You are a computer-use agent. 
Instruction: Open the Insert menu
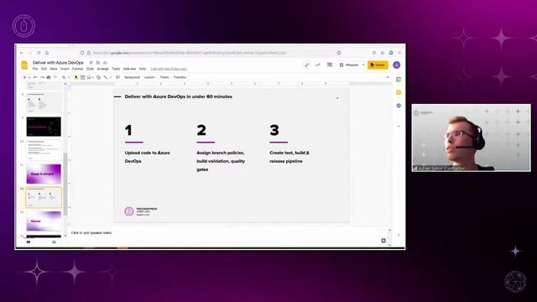pyautogui.click(x=65, y=69)
